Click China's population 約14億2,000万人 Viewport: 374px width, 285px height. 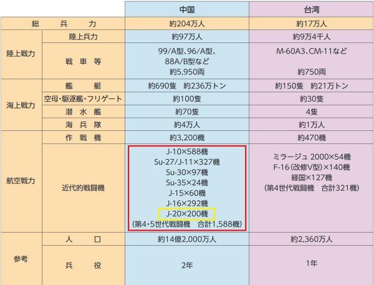[186, 239]
